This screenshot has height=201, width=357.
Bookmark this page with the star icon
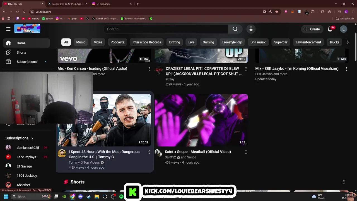276,12
